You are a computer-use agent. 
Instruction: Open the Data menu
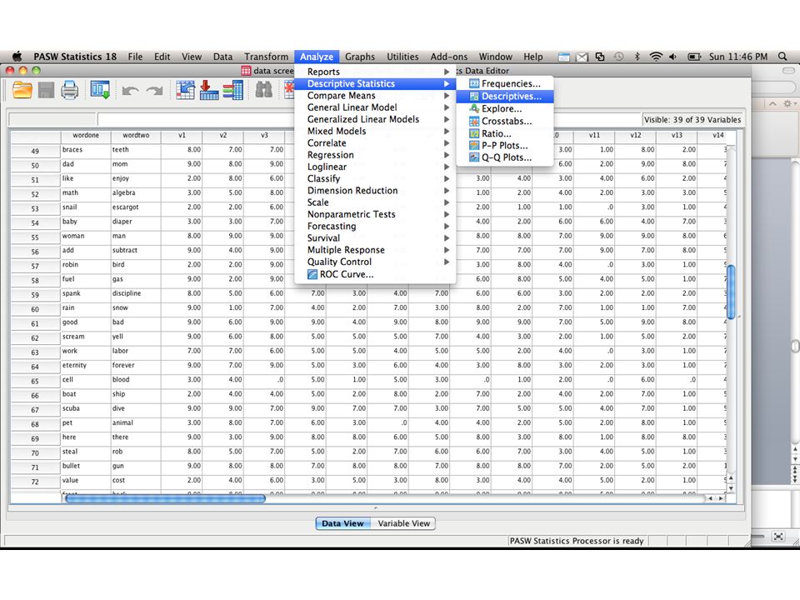pos(222,57)
